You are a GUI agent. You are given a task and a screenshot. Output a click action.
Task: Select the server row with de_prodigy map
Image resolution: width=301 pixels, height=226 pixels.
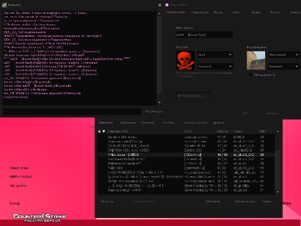click(x=186, y=186)
